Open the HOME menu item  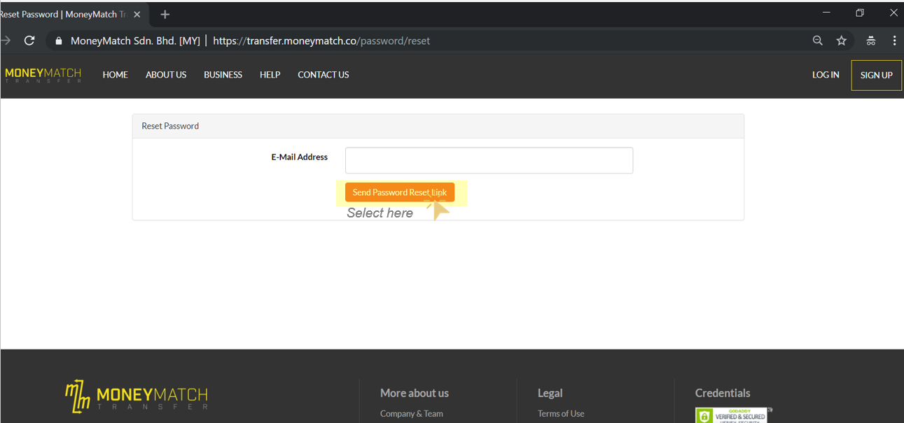coord(115,75)
